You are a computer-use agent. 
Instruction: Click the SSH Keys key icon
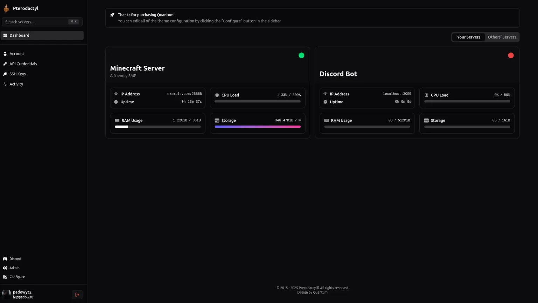pyautogui.click(x=5, y=74)
